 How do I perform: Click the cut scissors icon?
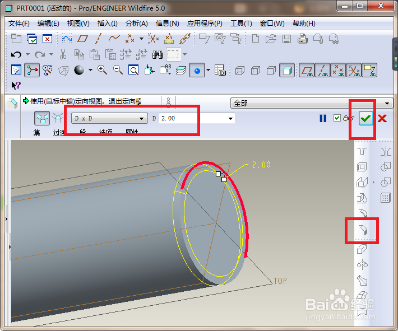63,54
